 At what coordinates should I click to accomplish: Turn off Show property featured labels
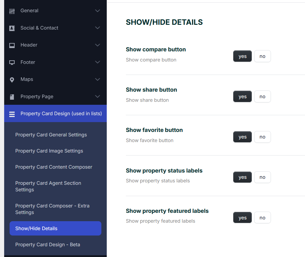click(x=262, y=218)
